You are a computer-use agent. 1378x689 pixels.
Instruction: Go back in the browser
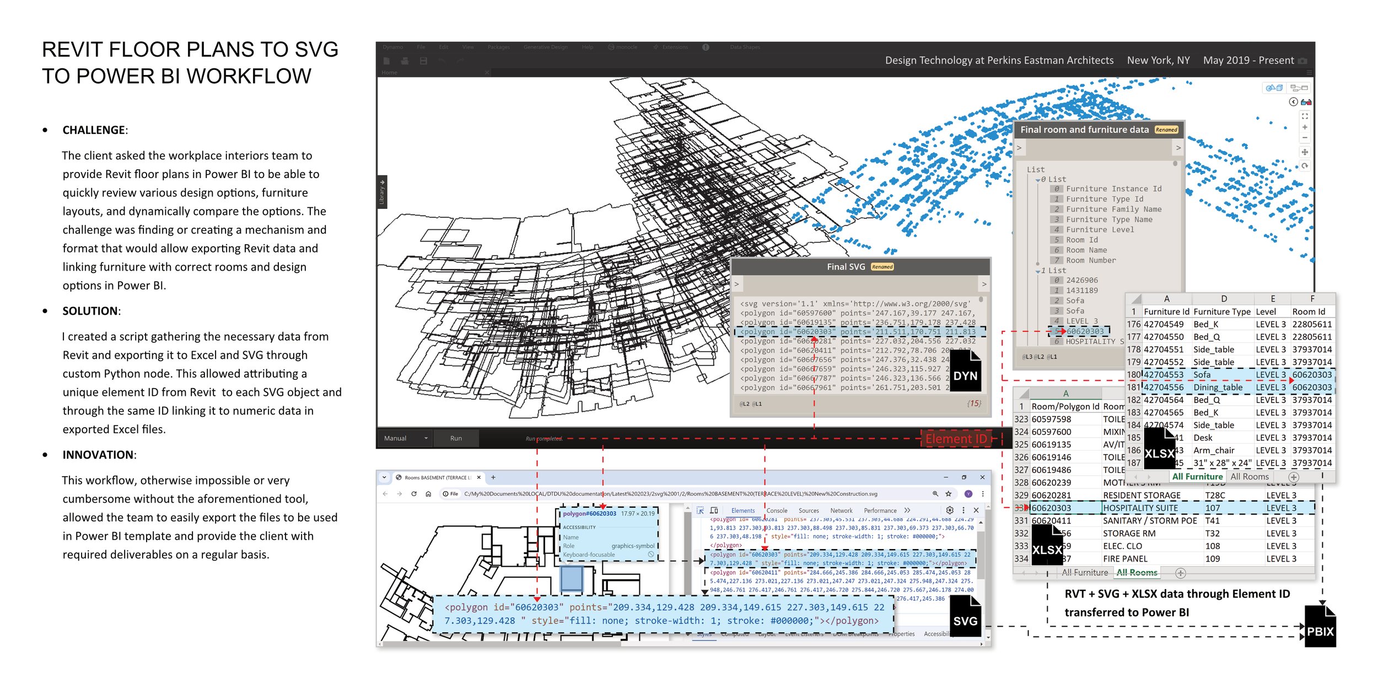[x=385, y=494]
